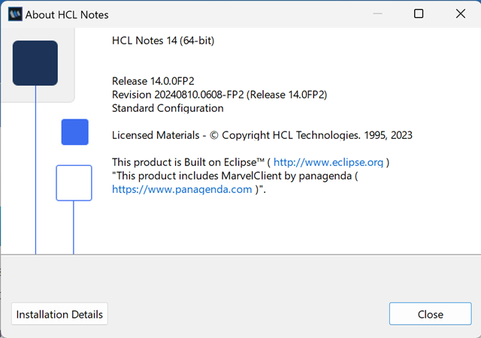The width and height of the screenshot is (481, 338).
Task: Click the Licensed Materials copyright line
Action: coord(262,135)
